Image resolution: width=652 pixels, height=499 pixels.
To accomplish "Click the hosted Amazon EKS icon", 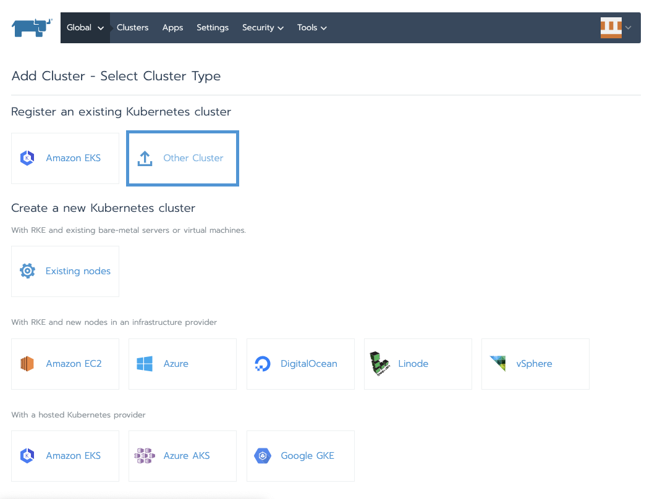I will click(x=27, y=456).
